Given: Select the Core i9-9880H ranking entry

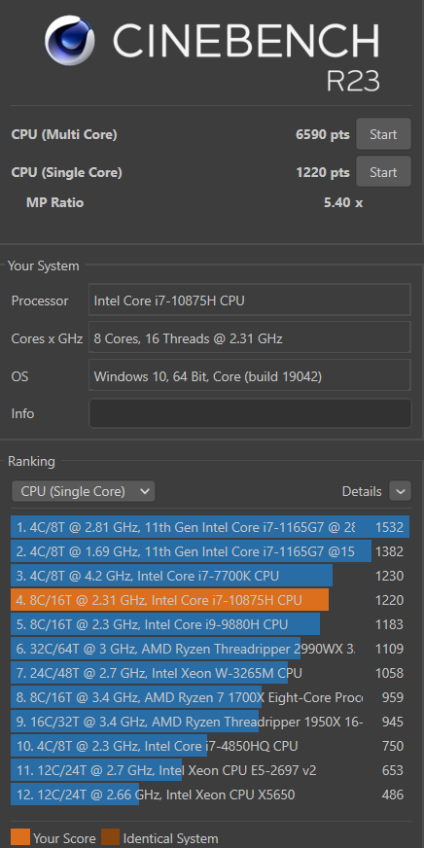Looking at the screenshot, I should (210, 624).
